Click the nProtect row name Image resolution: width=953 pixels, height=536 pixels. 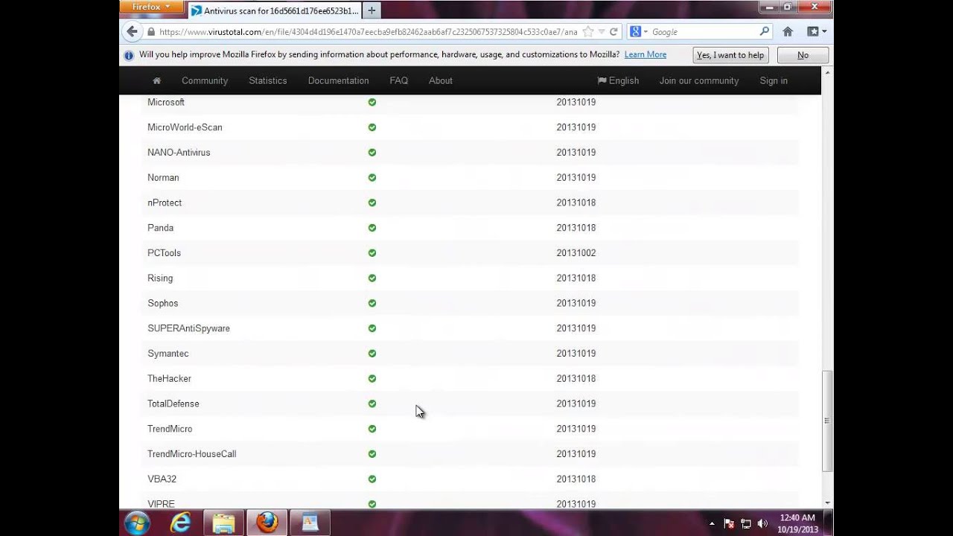165,202
